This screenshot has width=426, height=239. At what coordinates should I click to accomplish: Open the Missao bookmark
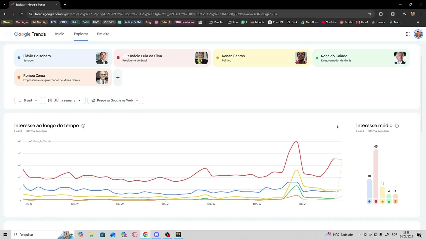(7, 22)
